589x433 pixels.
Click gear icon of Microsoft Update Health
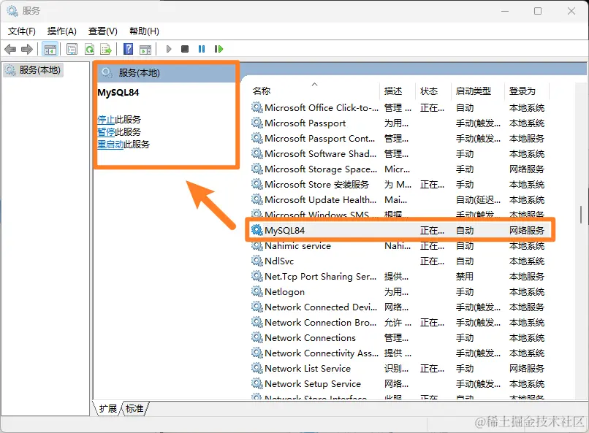tap(257, 199)
